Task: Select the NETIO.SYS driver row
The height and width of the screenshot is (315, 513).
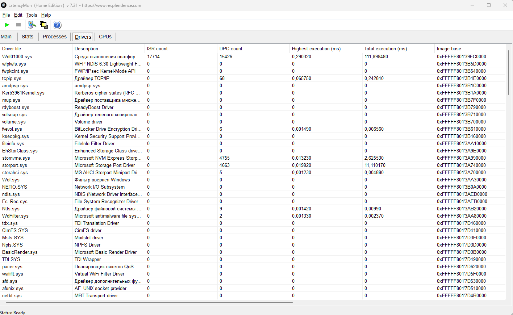Action: [x=253, y=187]
